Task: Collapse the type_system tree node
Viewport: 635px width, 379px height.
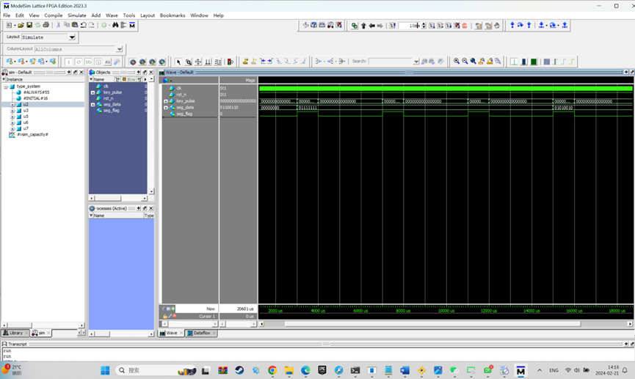Action: click(x=6, y=87)
